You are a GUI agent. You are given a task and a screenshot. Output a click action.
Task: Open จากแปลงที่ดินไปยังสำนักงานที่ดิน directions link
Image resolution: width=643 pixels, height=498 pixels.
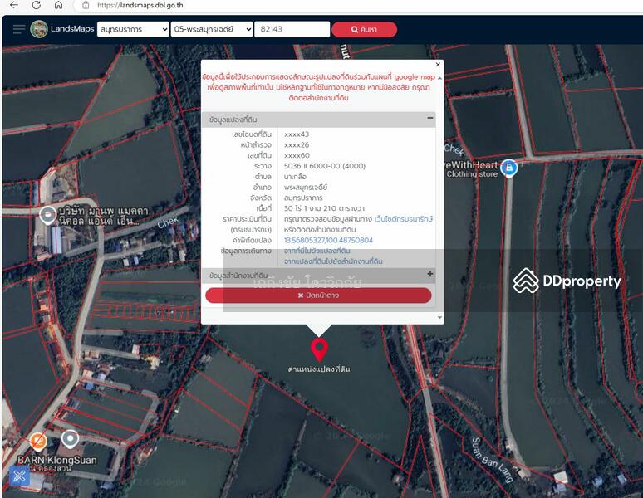(333, 261)
